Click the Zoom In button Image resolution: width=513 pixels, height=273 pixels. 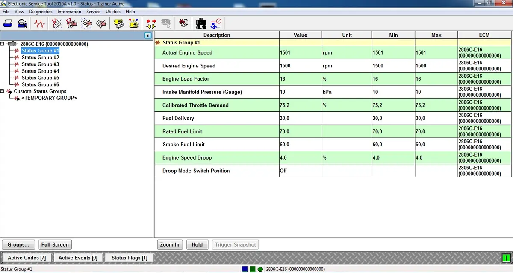(x=170, y=244)
